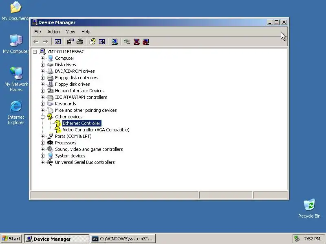The height and width of the screenshot is (244, 326).
Task: Select the Human Interface Devices label
Action: (x=79, y=91)
